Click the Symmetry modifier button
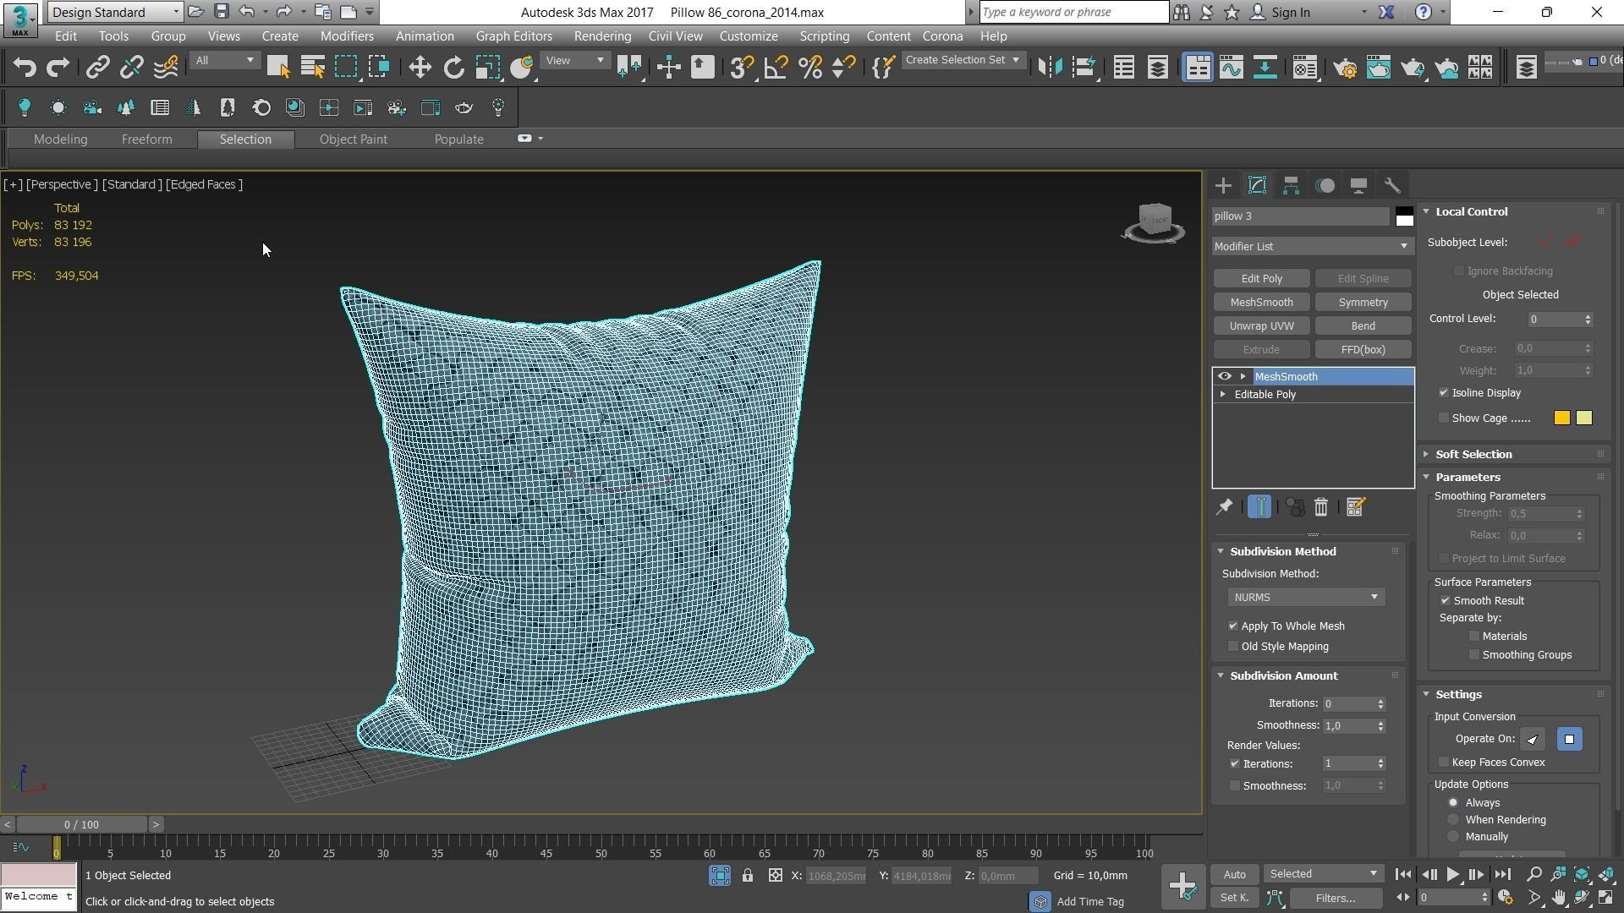The width and height of the screenshot is (1624, 913). coord(1363,303)
